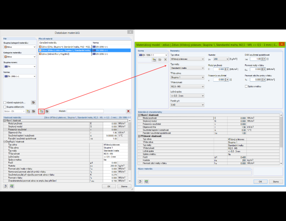Click red X delete icon right of Hledat
The height and width of the screenshot is (221, 286).
128,111
